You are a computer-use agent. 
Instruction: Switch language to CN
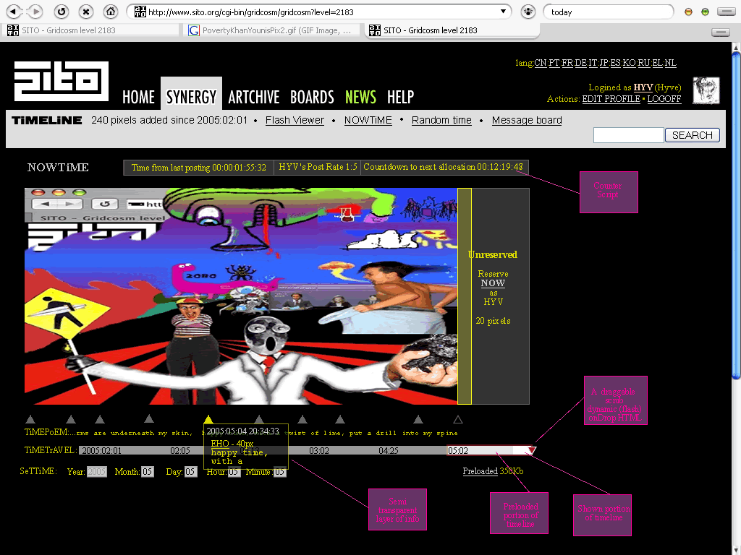(x=540, y=63)
